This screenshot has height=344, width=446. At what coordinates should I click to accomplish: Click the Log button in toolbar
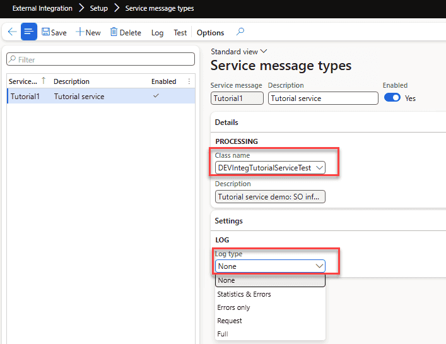[x=157, y=33]
